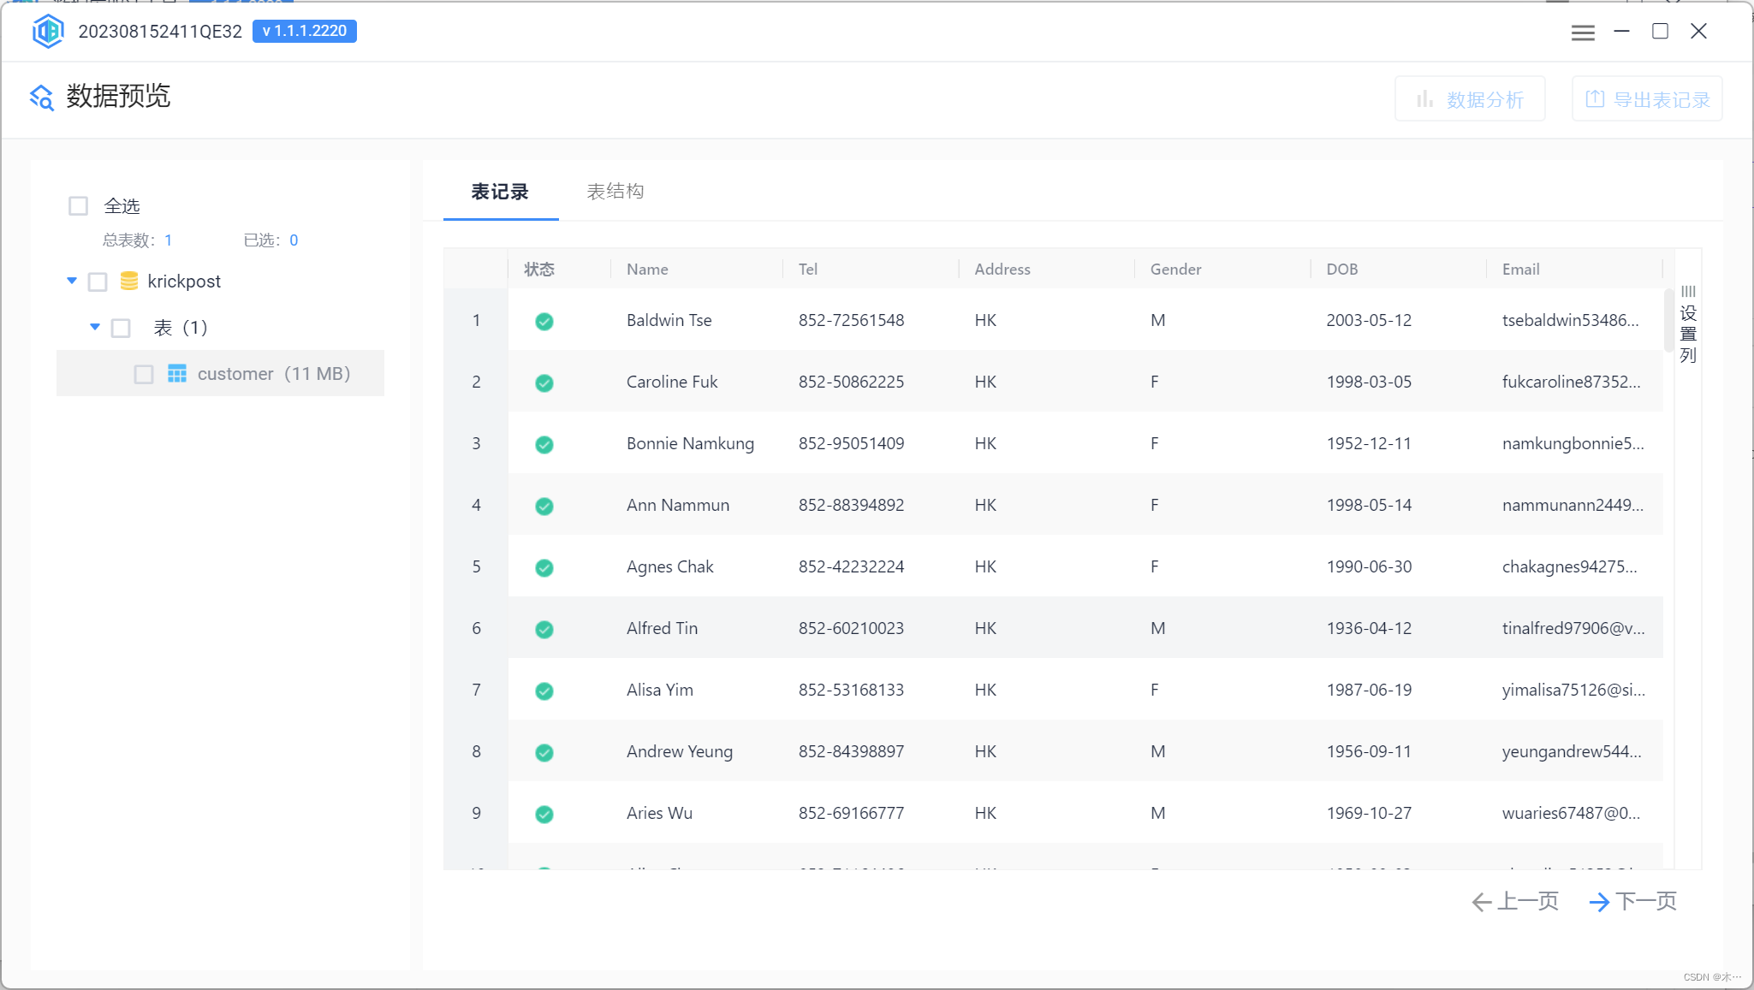Click the green status check for Baldwin Tse

click(544, 321)
